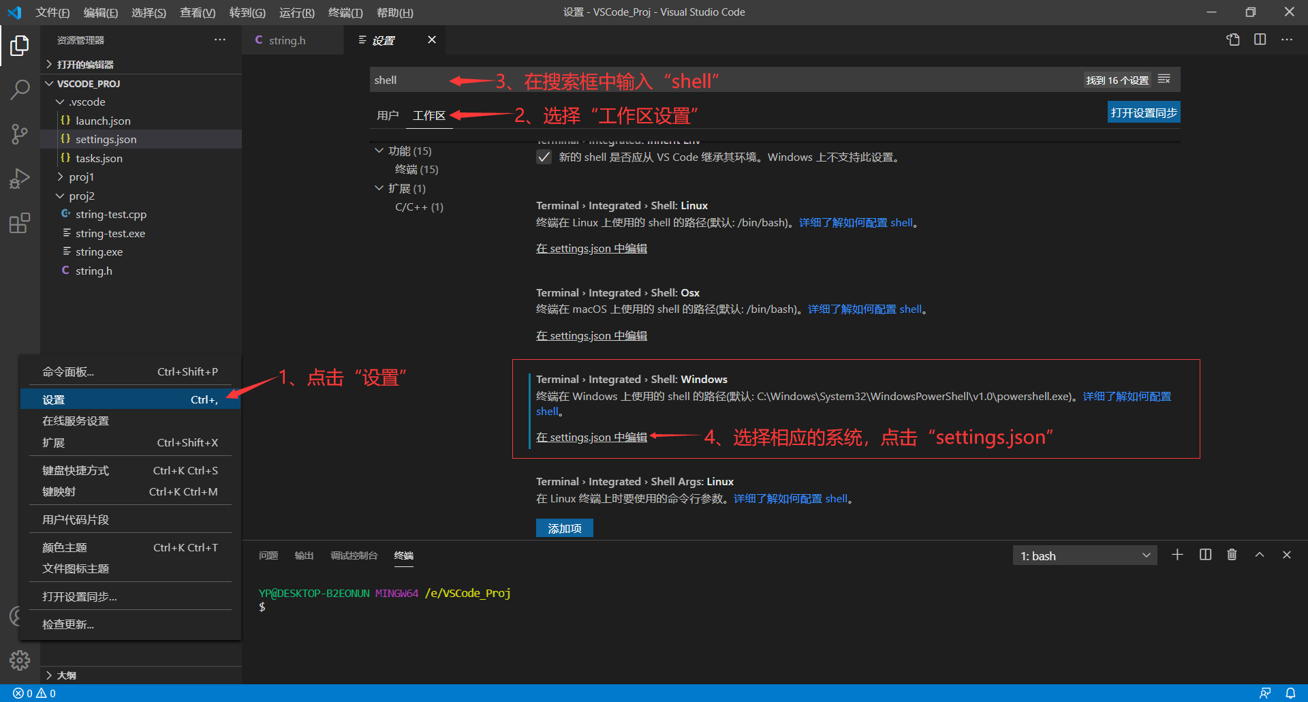
Task: Open the Explorer view in activity bar
Action: pyautogui.click(x=20, y=46)
